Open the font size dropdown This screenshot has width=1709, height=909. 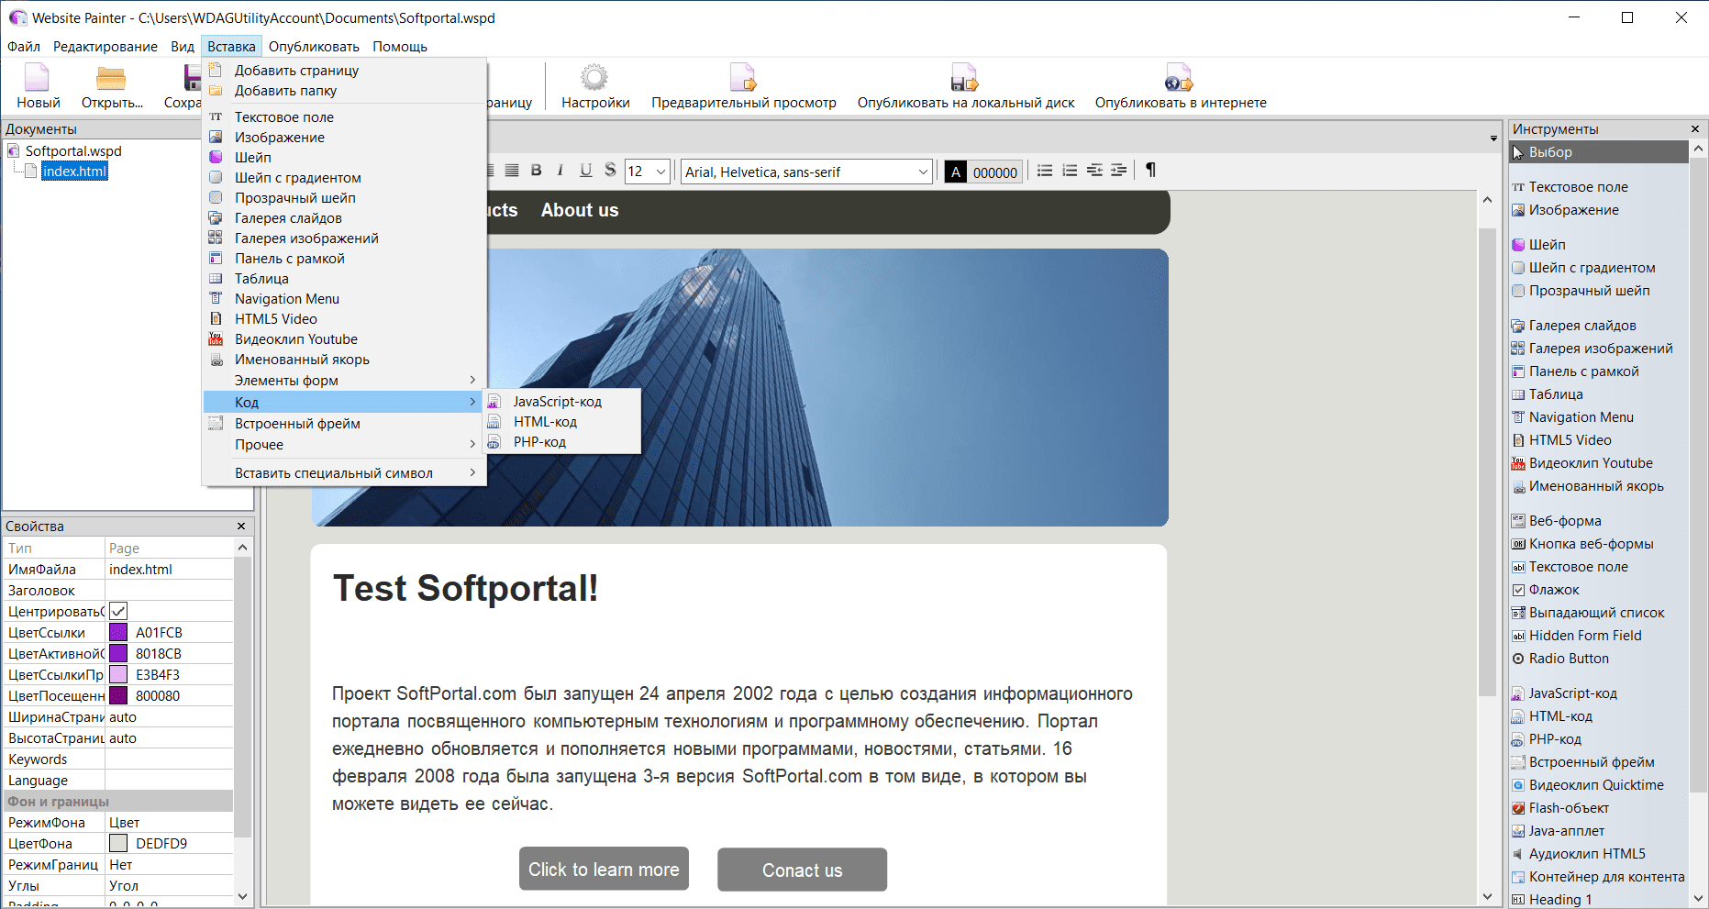click(x=660, y=172)
